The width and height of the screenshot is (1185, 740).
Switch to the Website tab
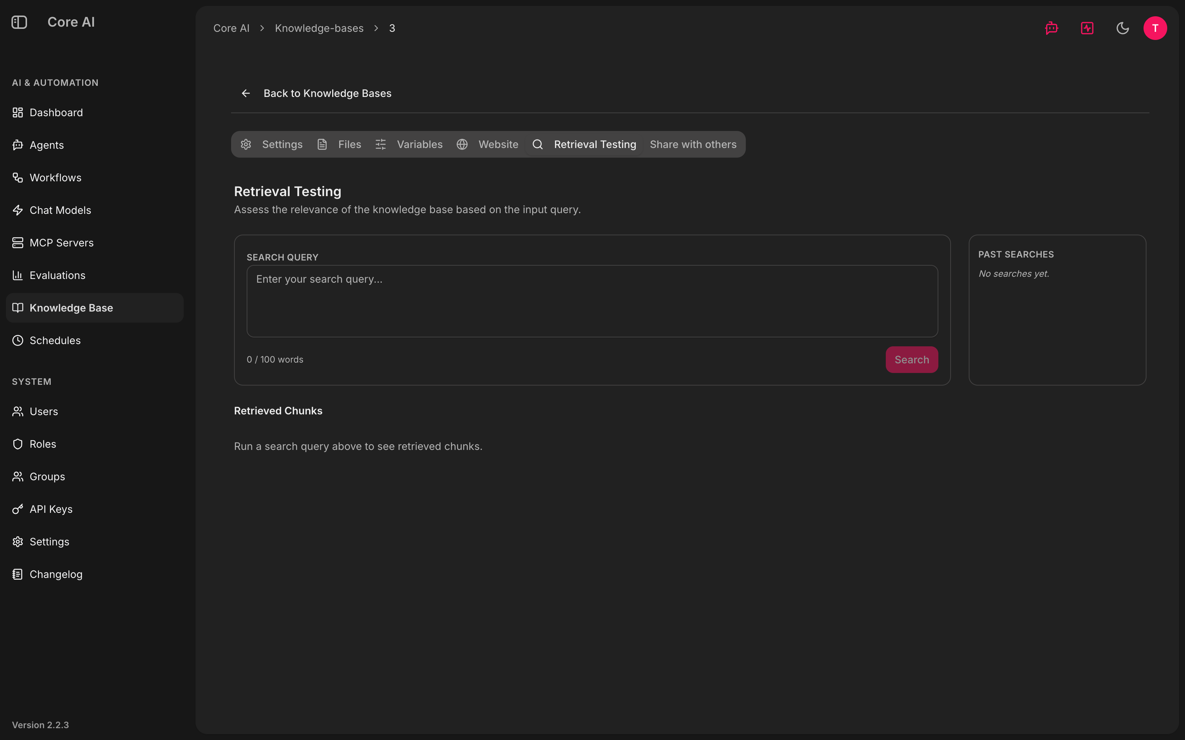488,144
